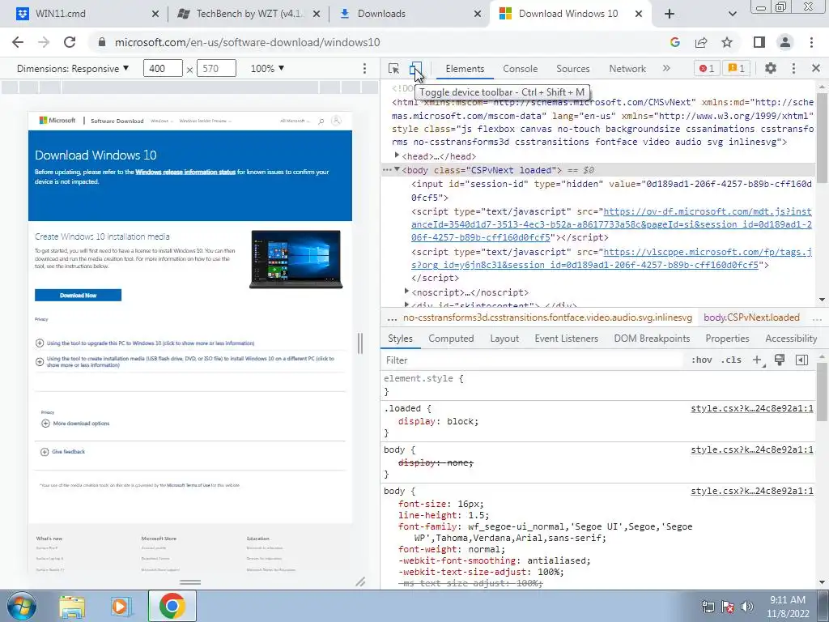Switch to Downloads browser tab

pos(410,14)
